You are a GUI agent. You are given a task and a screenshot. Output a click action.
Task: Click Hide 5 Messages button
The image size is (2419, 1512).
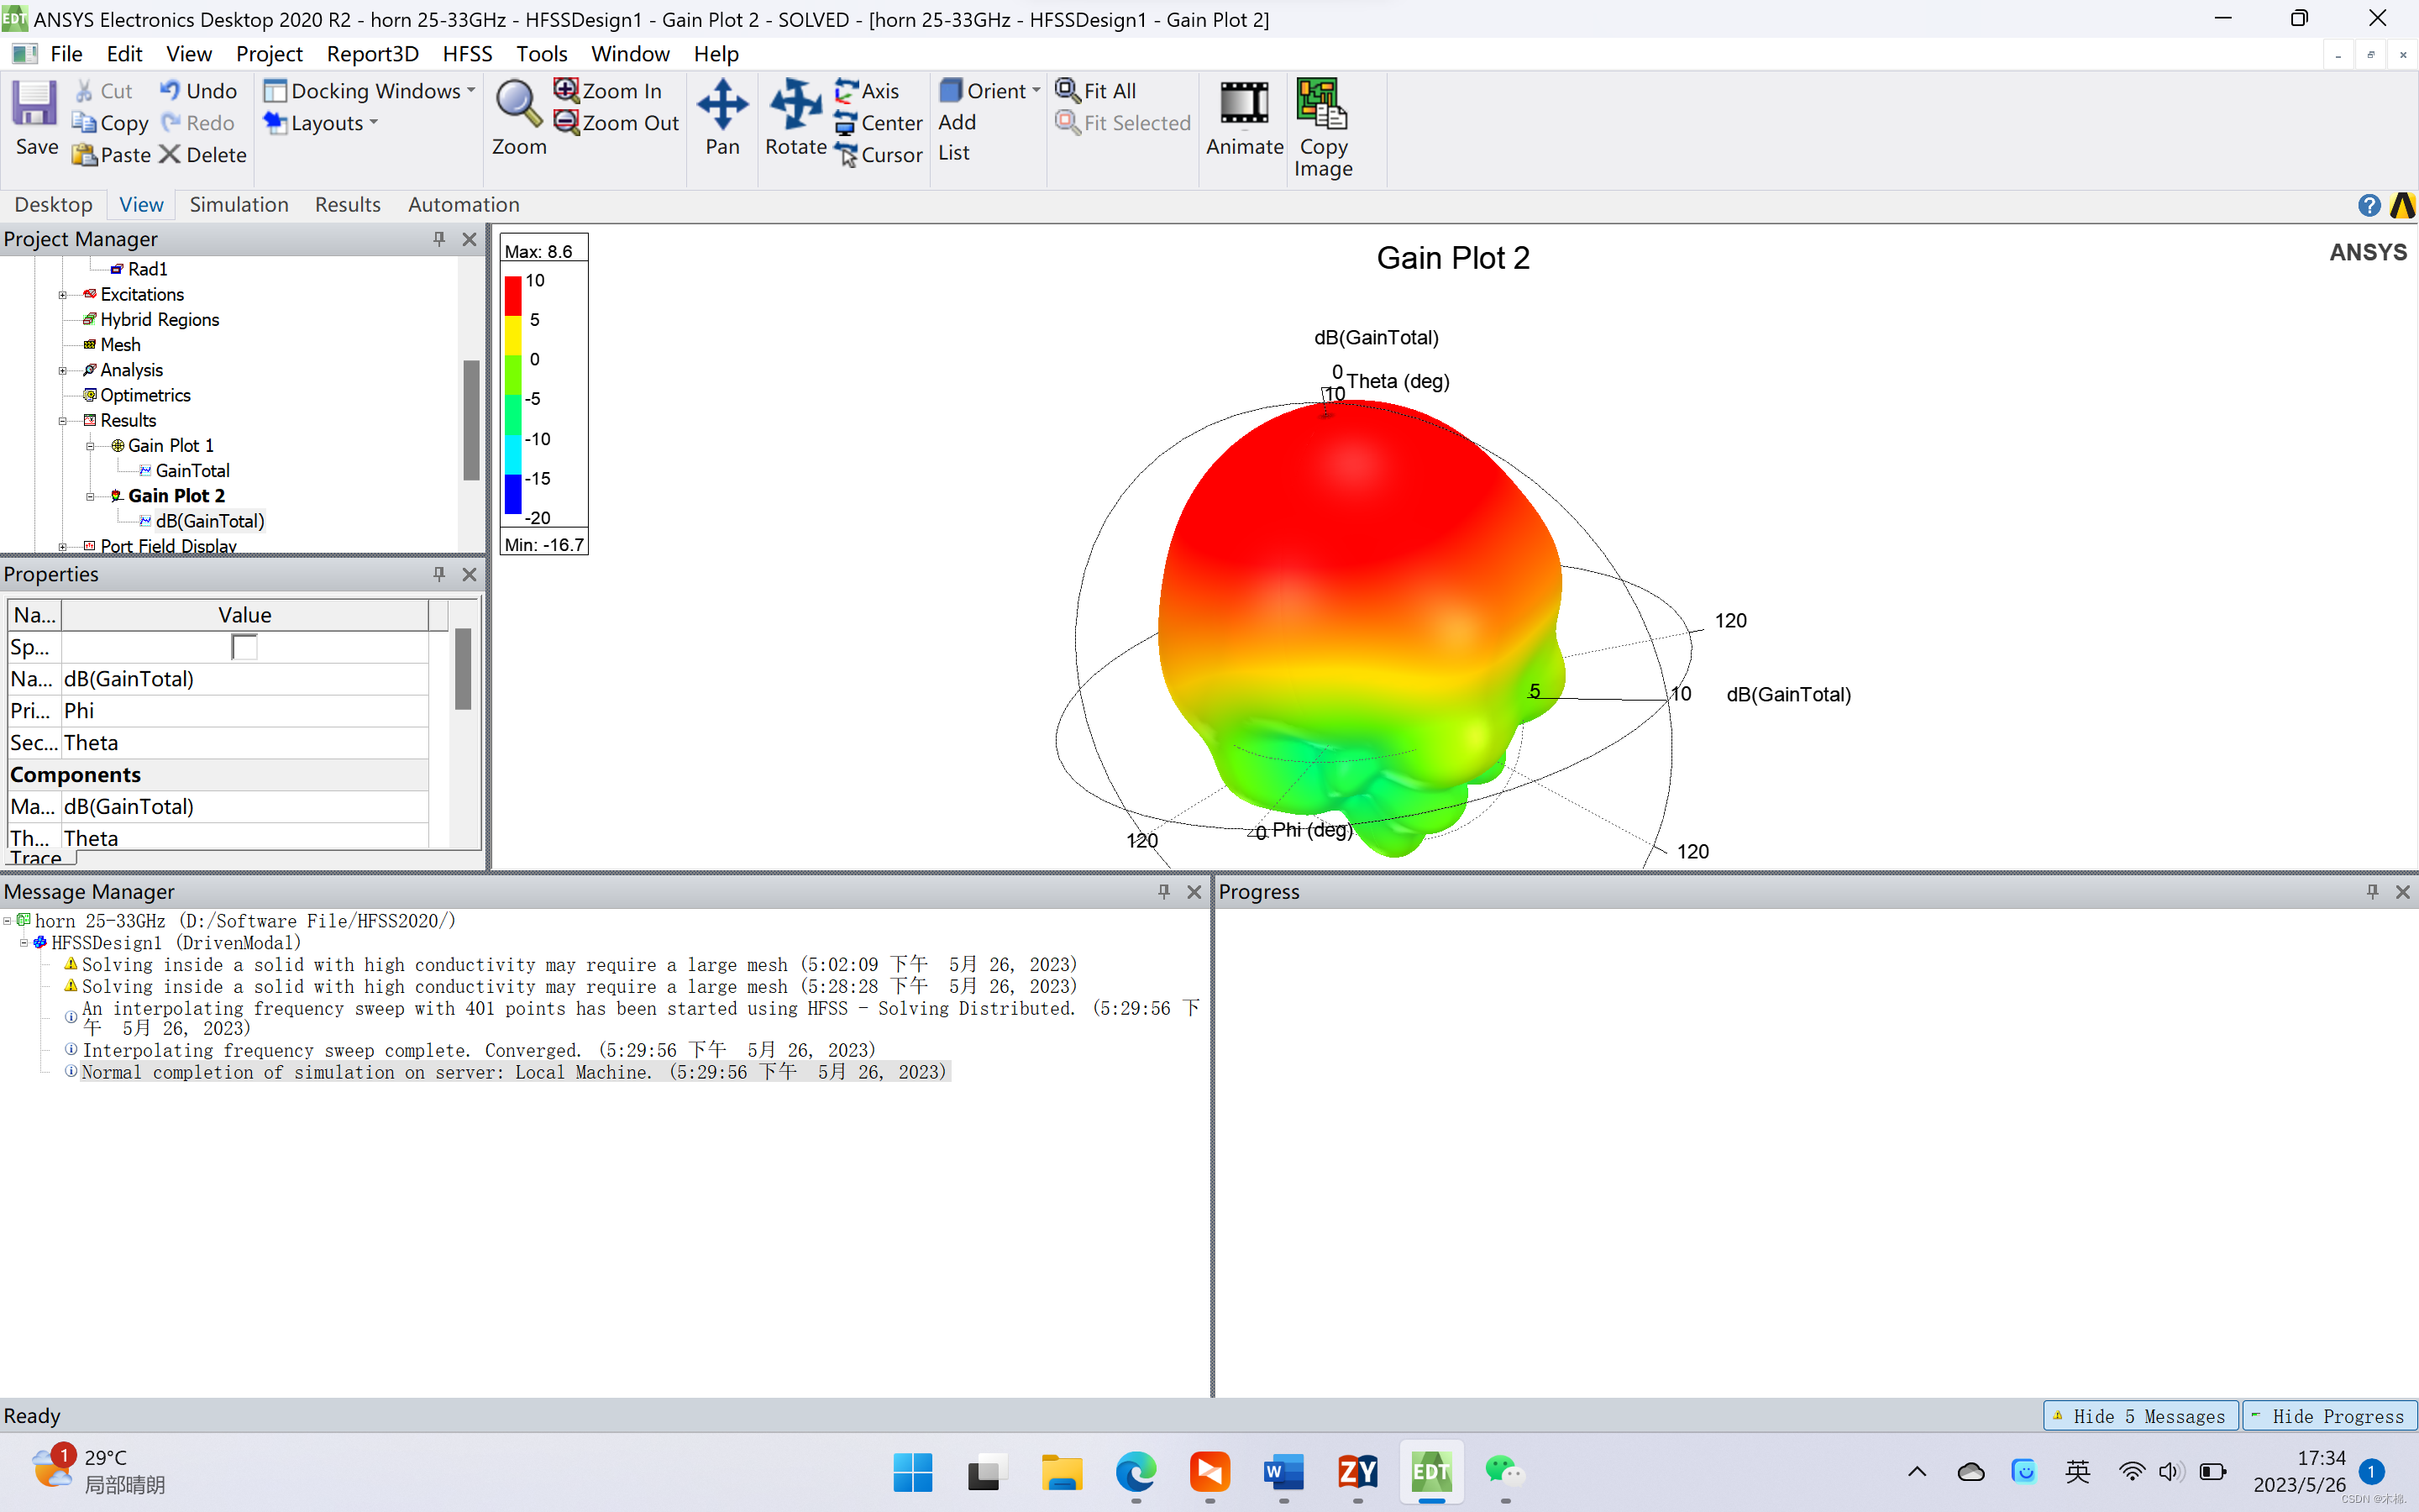(2140, 1416)
